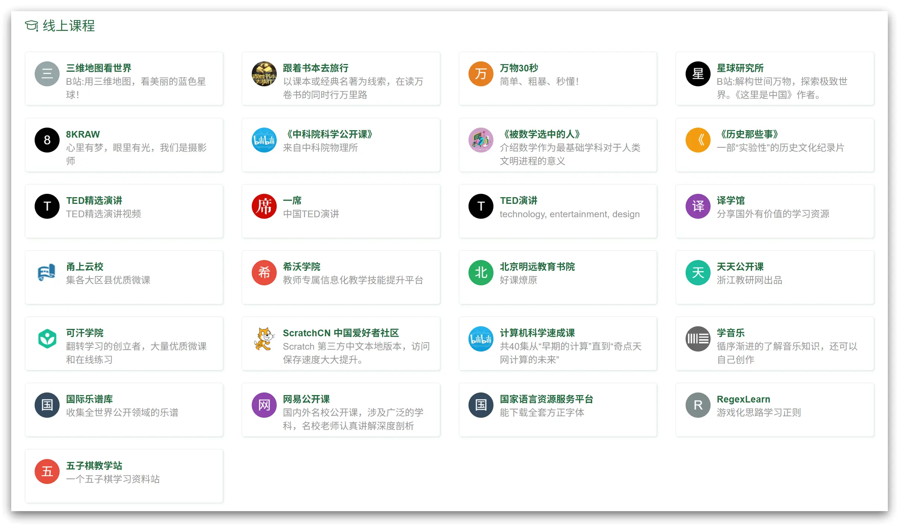
Task: Visit the 可汗学院 title link
Action: coord(85,333)
